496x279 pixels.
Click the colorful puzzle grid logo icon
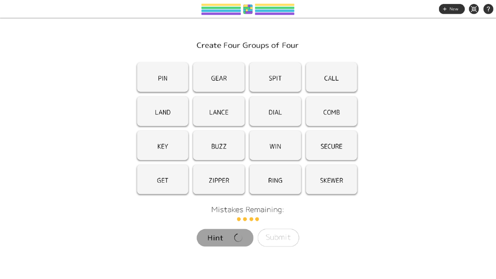click(x=247, y=9)
